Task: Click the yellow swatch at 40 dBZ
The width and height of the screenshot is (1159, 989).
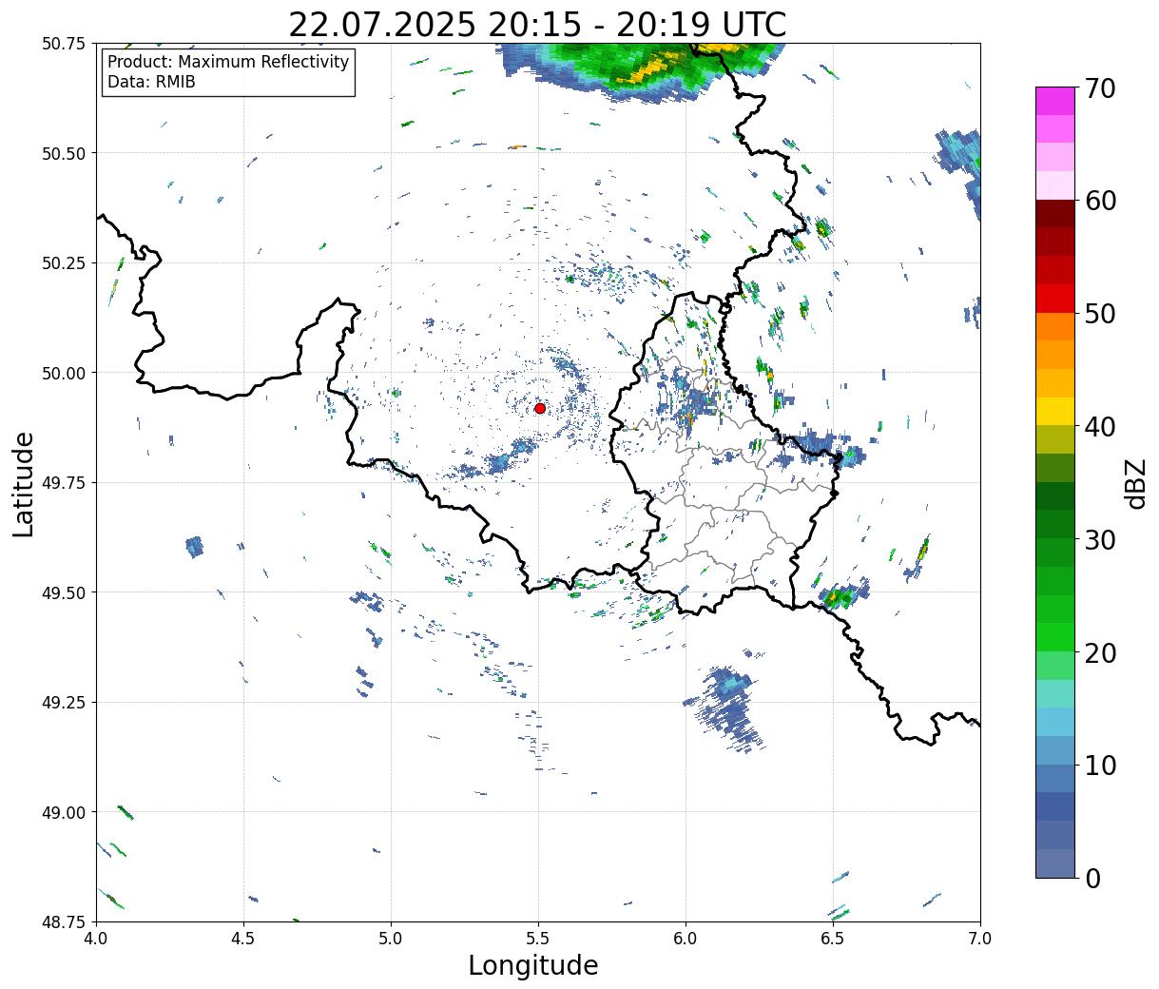Action: click(x=1055, y=412)
